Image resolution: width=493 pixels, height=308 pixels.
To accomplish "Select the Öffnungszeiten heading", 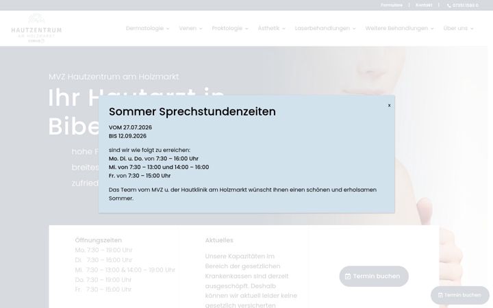I will click(98, 240).
